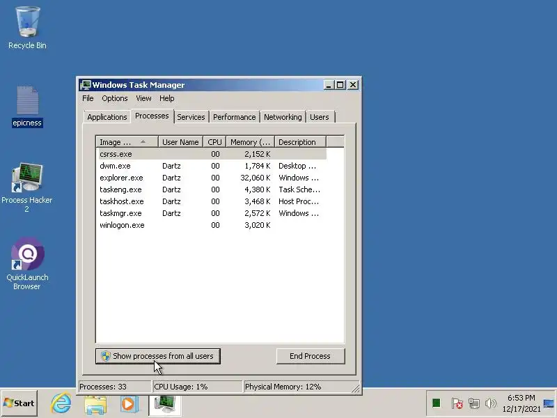The width and height of the screenshot is (557, 418).
Task: Select the taskhost.exe process row
Action: [x=212, y=201]
